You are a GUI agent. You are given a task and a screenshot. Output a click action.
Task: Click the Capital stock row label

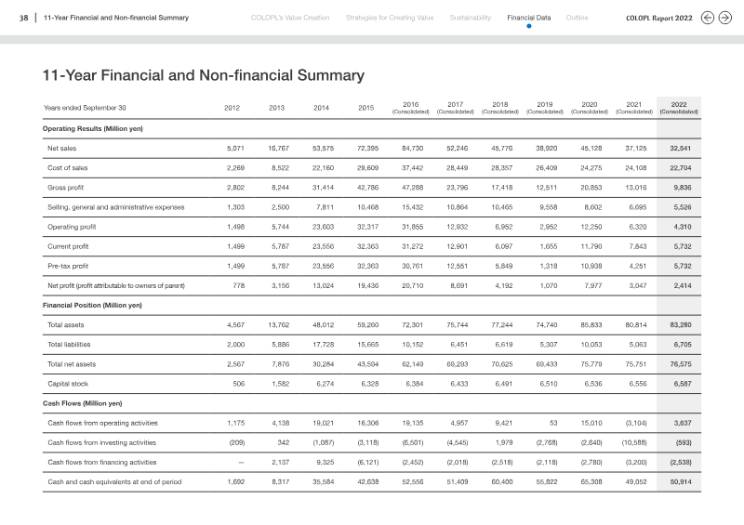pyautogui.click(x=68, y=384)
